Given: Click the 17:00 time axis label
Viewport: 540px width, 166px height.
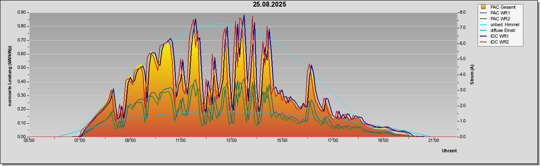Looking at the screenshot, I should point(332,140).
